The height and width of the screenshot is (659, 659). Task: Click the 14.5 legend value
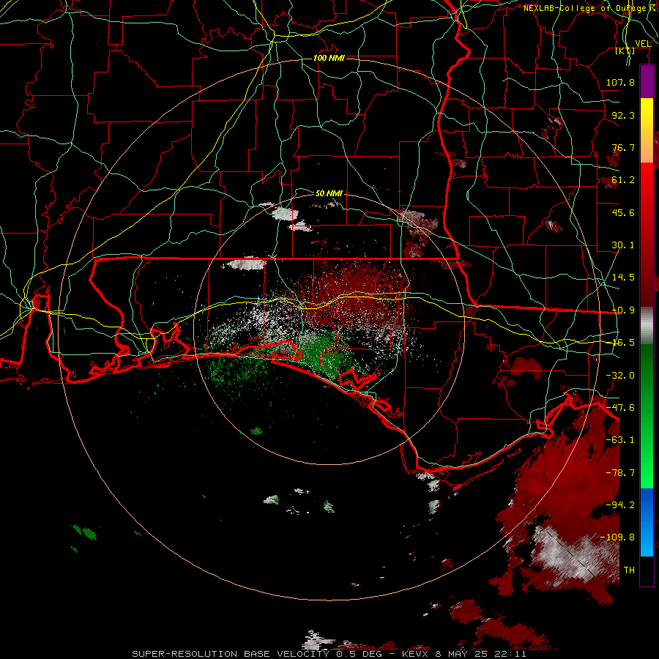(x=623, y=278)
